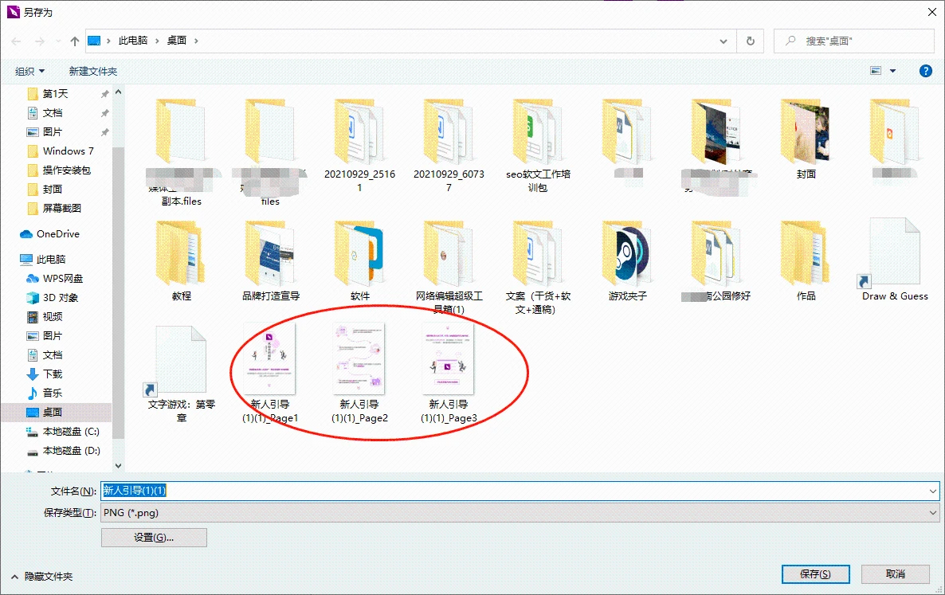
Task: Change view layout icon
Action: tap(876, 71)
